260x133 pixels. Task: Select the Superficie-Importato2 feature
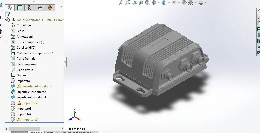[31, 92]
